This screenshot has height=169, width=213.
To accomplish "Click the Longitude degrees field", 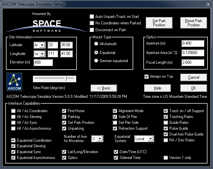I will (x=53, y=54).
